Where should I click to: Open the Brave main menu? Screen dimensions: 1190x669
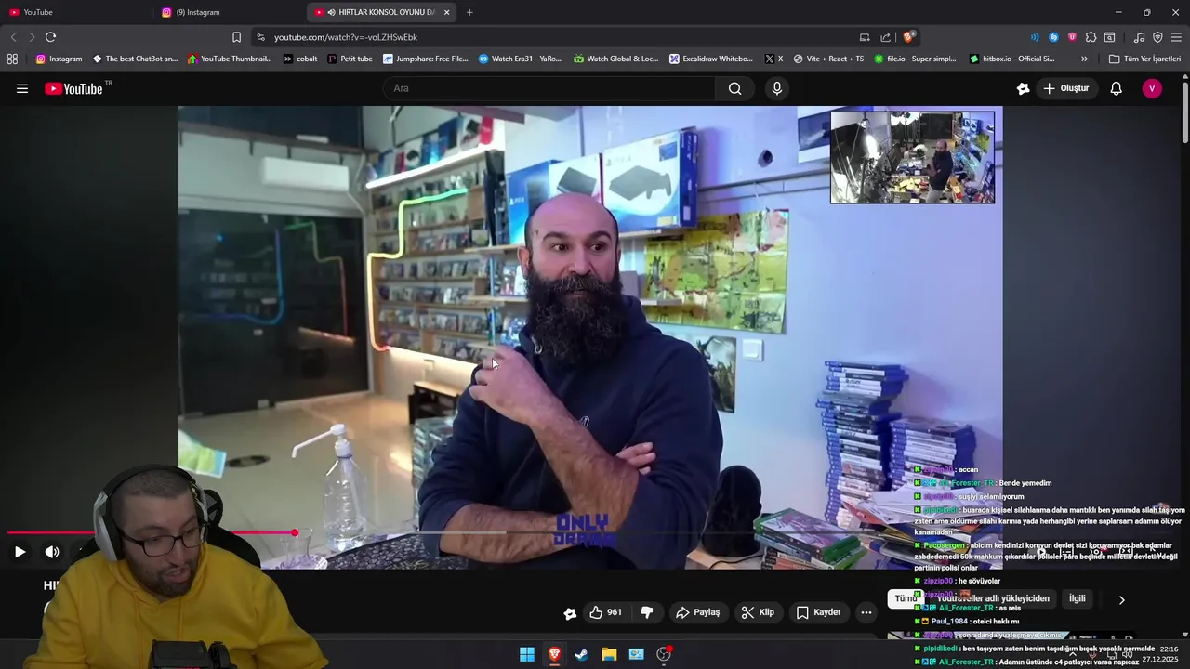coord(1176,37)
